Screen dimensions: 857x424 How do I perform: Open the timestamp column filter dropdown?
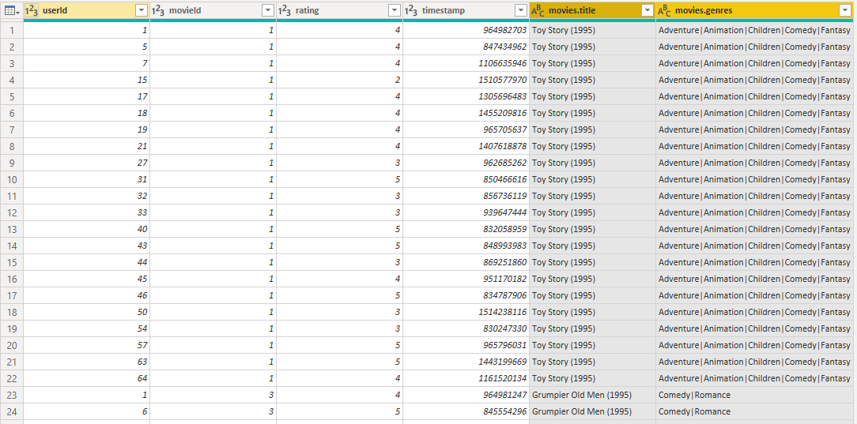[x=520, y=10]
